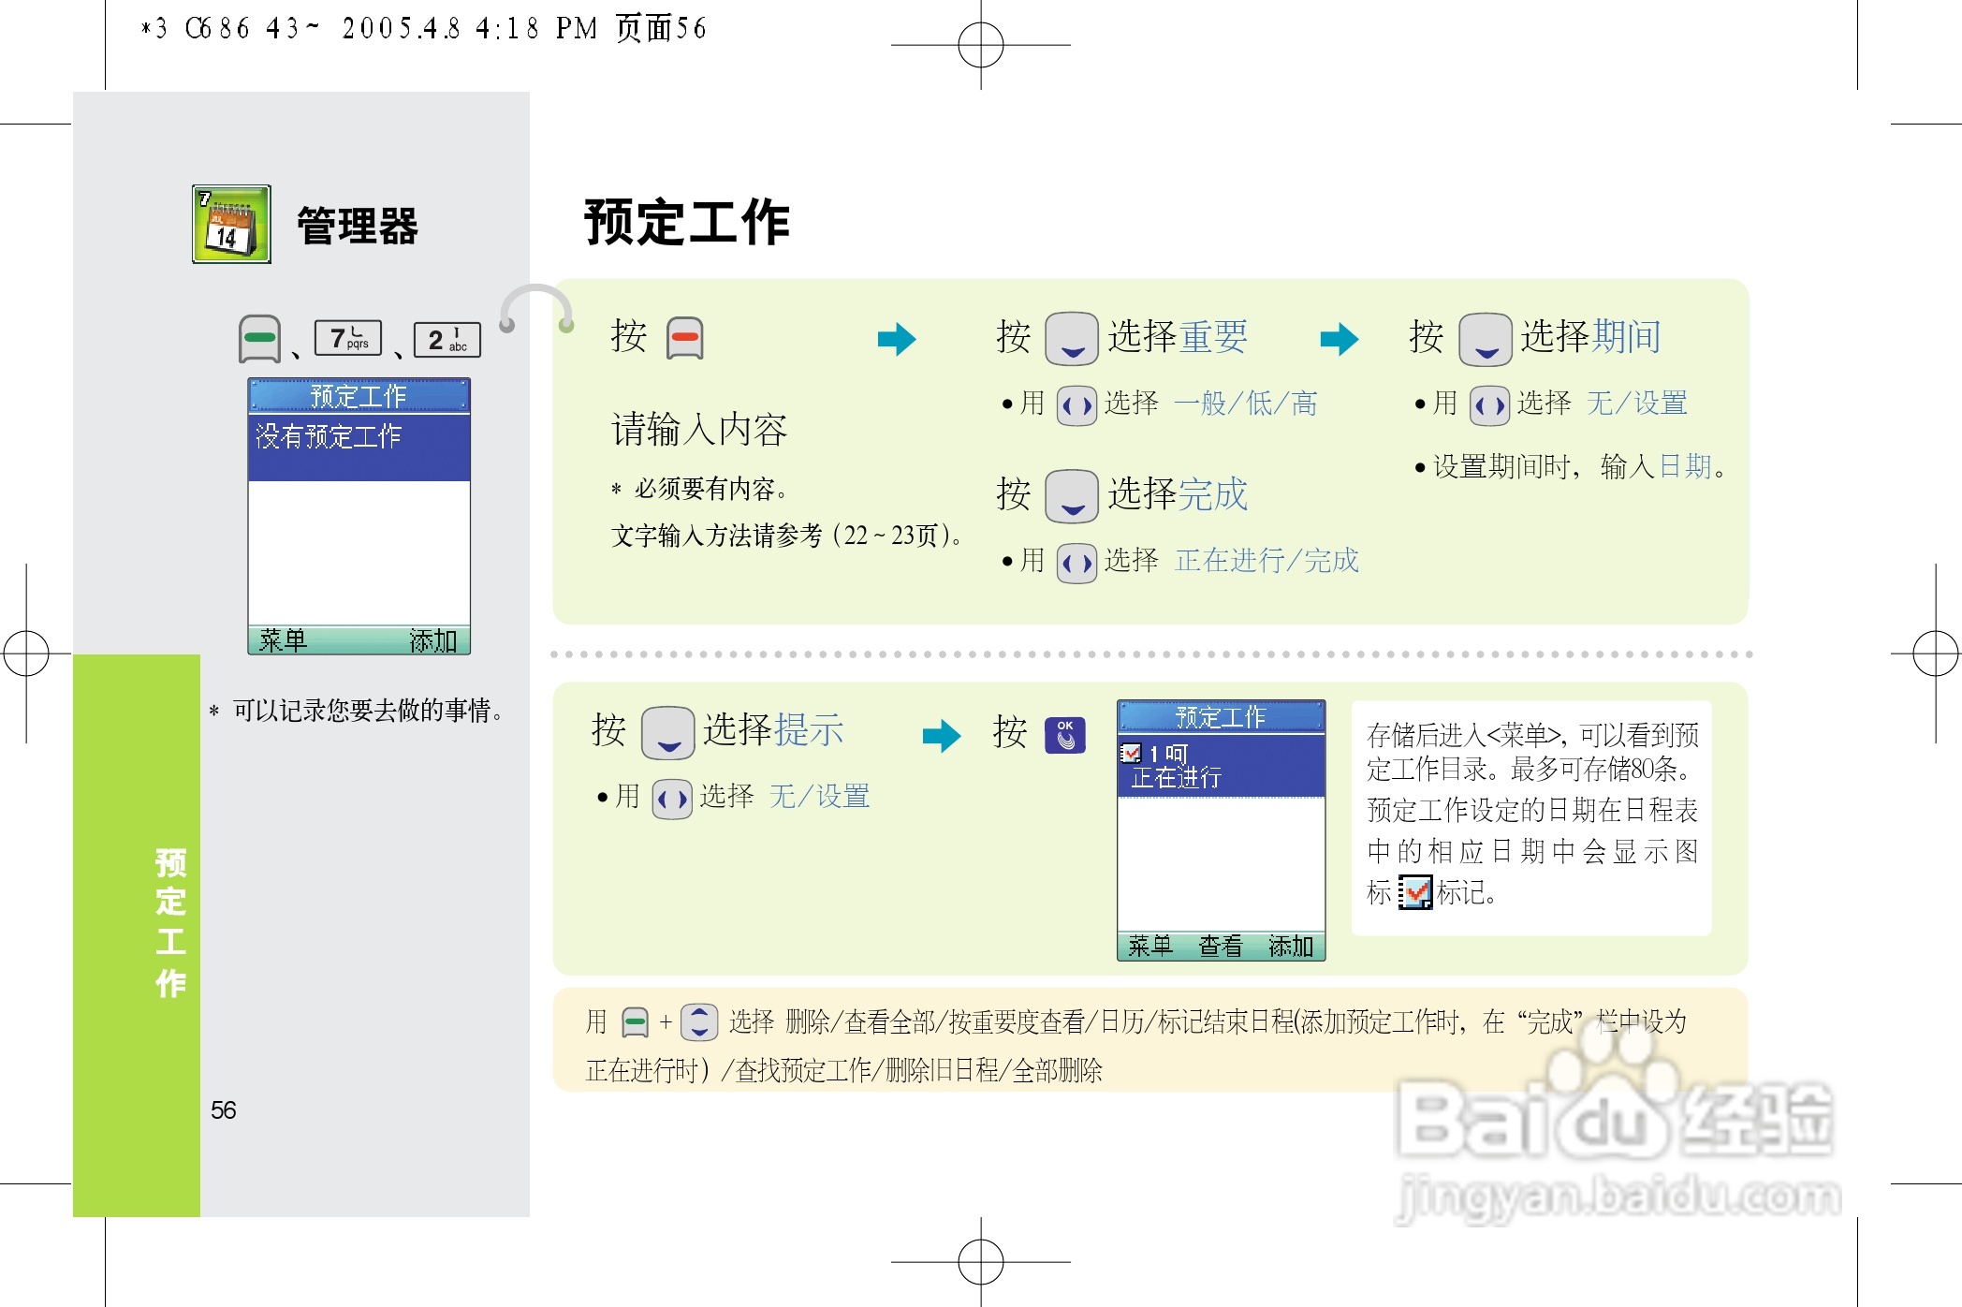Image resolution: width=1962 pixels, height=1307 pixels.
Task: Click the calendar Organizer icon
Action: (x=231, y=224)
